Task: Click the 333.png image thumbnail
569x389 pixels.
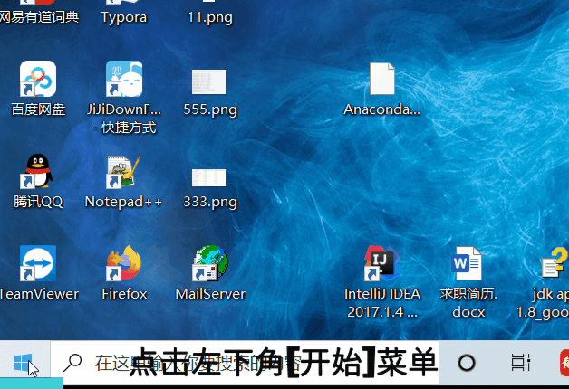Action: 209,176
